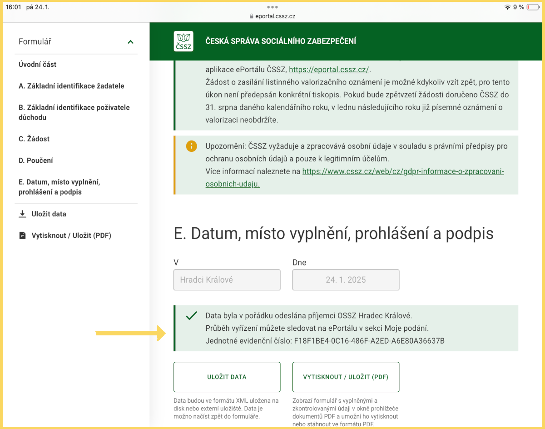Go to Úvodní část section

(x=38, y=65)
